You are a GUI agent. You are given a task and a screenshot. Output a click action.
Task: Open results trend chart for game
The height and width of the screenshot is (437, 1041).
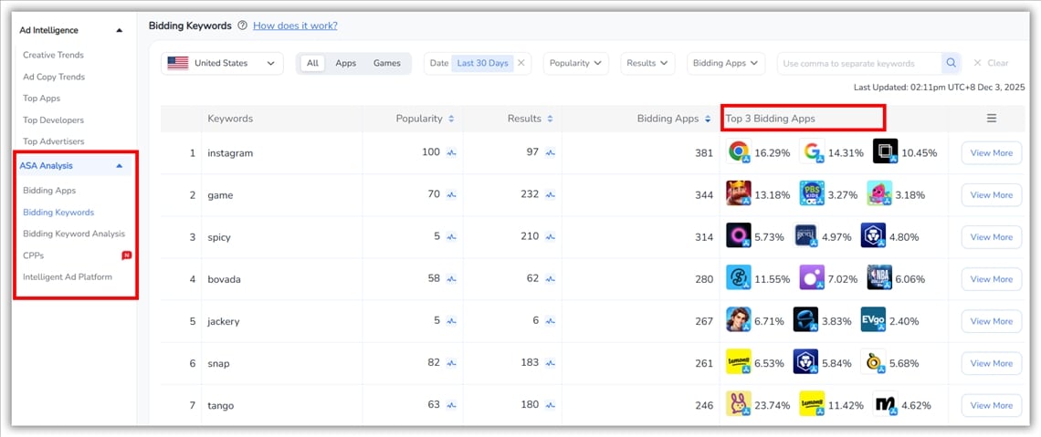coord(550,195)
